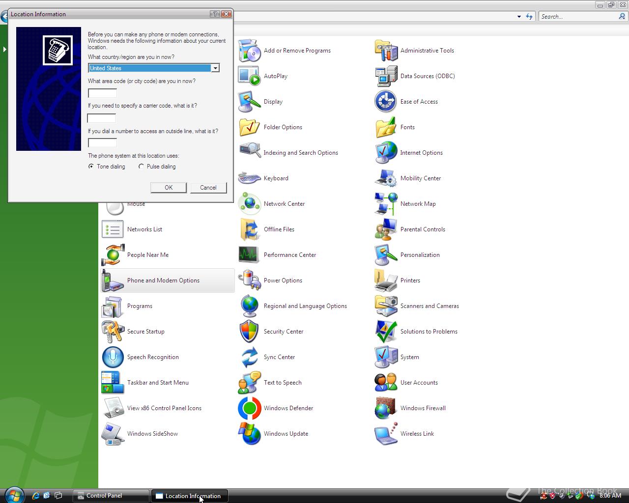Open View x86 Control Panel Icons
The height and width of the screenshot is (503, 629).
(113, 408)
